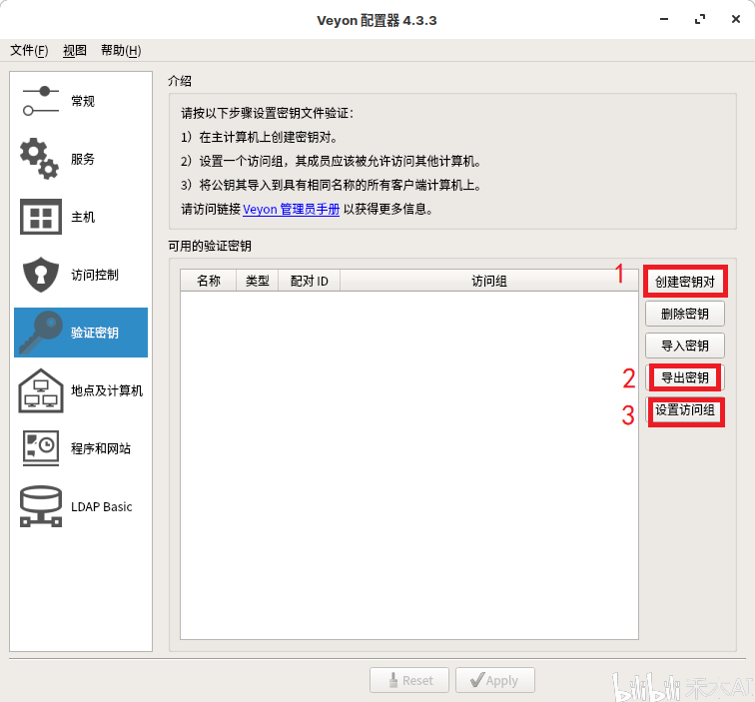Sort by the 访问组 column header
The width and height of the screenshot is (755, 702).
(488, 281)
